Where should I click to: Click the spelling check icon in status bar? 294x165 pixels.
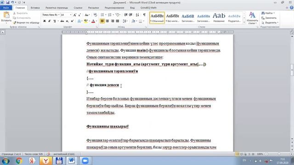tap(48, 154)
